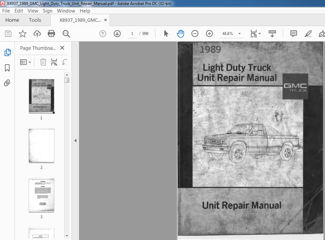Open the Window menu
Image resolution: width=325 pixels, height=240 pixels.
pyautogui.click(x=66, y=11)
